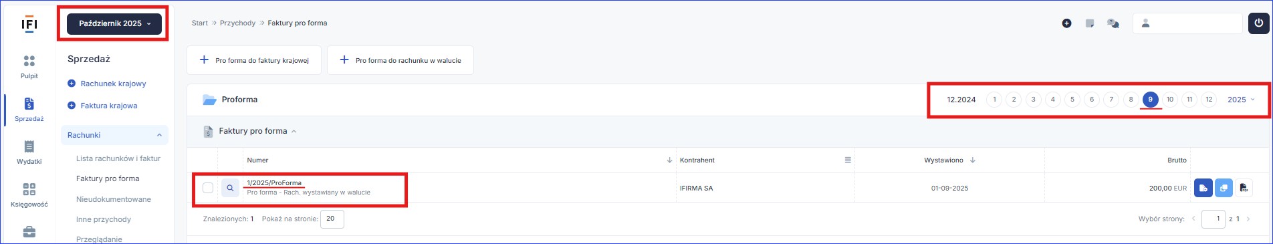Click the duplicate invoice icon in row

point(1224,188)
